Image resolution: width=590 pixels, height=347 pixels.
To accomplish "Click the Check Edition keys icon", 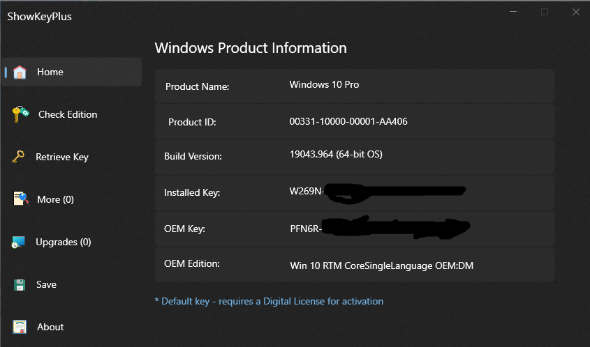I will tap(20, 115).
